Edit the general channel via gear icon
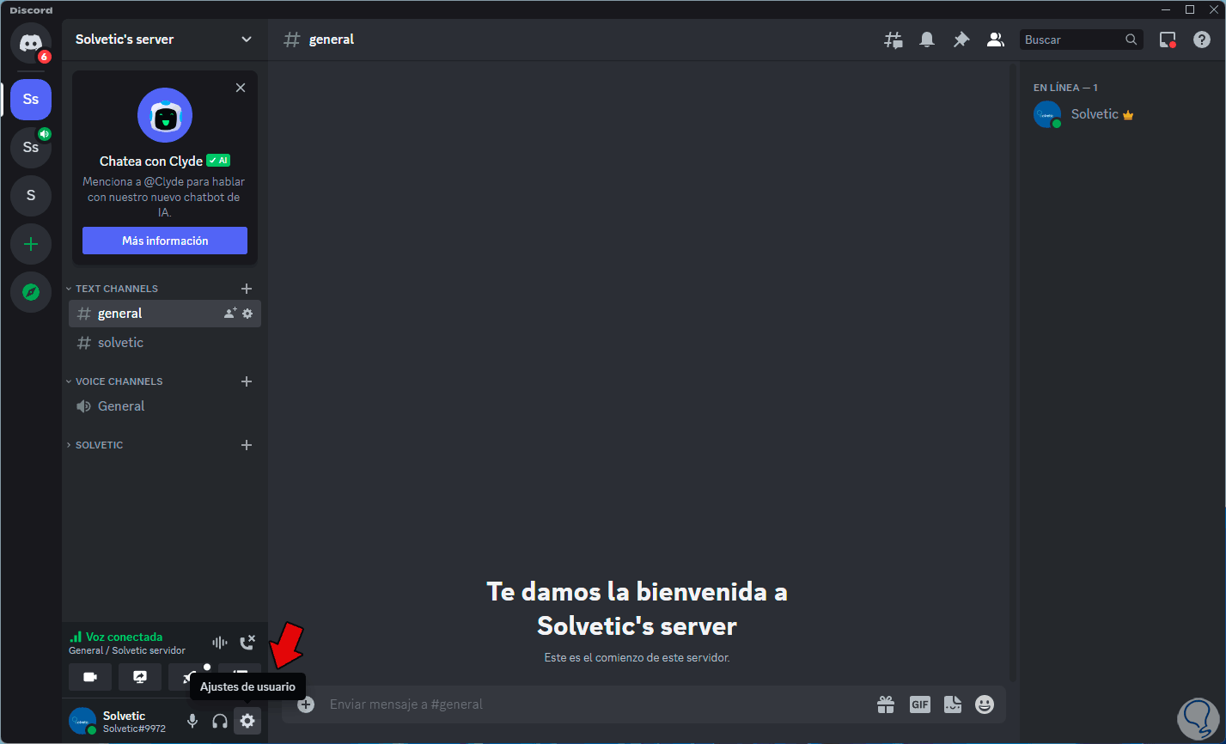This screenshot has height=744, width=1226. pos(247,314)
